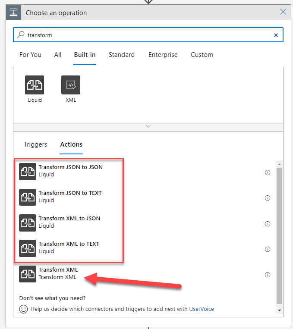Switch to the Standard connectors tab

(x=121, y=55)
